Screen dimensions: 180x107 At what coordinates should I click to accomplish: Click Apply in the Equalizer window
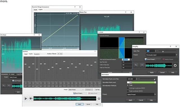coord(80,104)
